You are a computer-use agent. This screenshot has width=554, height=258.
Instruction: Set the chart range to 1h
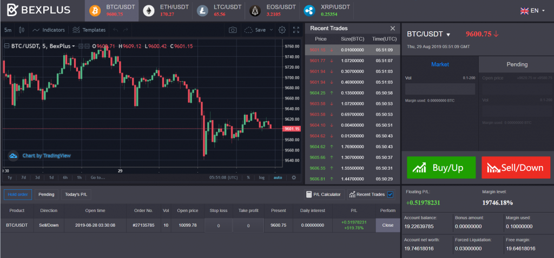tap(79, 177)
